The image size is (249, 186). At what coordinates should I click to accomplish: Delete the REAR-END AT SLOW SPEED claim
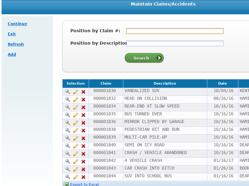83,107
